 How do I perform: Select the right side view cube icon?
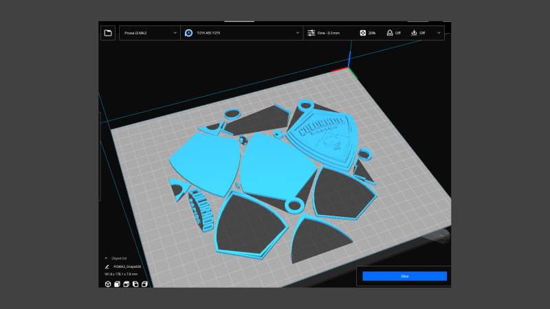tap(144, 284)
